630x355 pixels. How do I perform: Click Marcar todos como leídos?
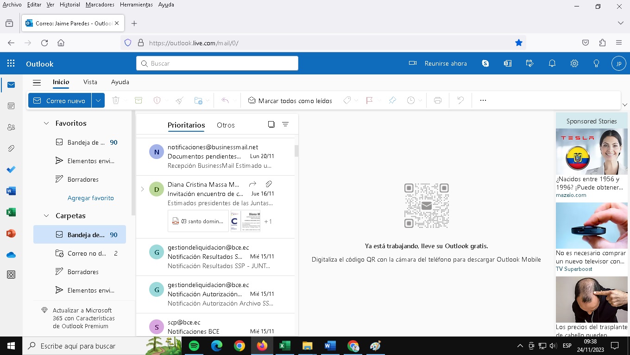290,100
